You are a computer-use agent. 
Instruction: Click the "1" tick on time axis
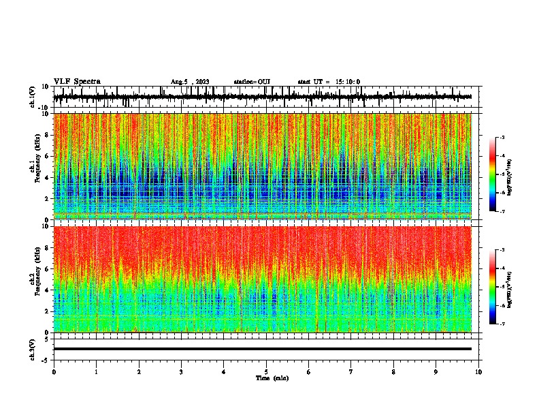pyautogui.click(x=96, y=372)
